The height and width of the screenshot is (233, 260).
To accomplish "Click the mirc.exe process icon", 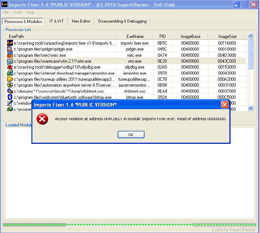I will [x=10, y=55].
